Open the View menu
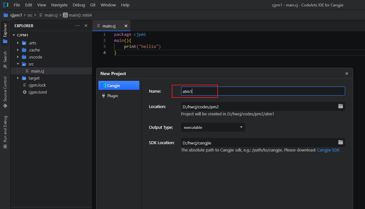365x209 pixels. [x=42, y=5]
